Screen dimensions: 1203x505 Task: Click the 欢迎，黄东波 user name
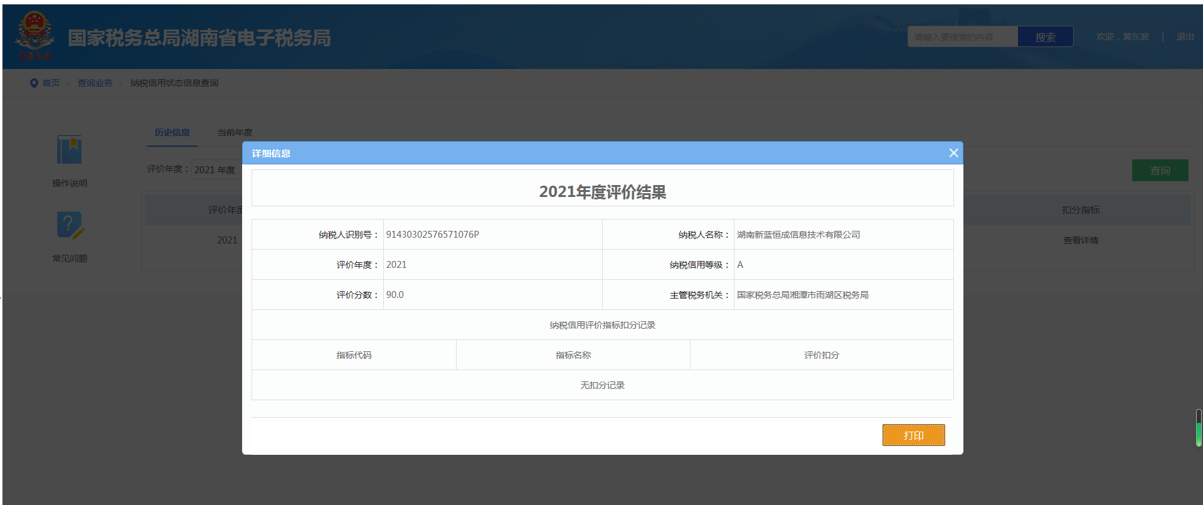click(1122, 37)
